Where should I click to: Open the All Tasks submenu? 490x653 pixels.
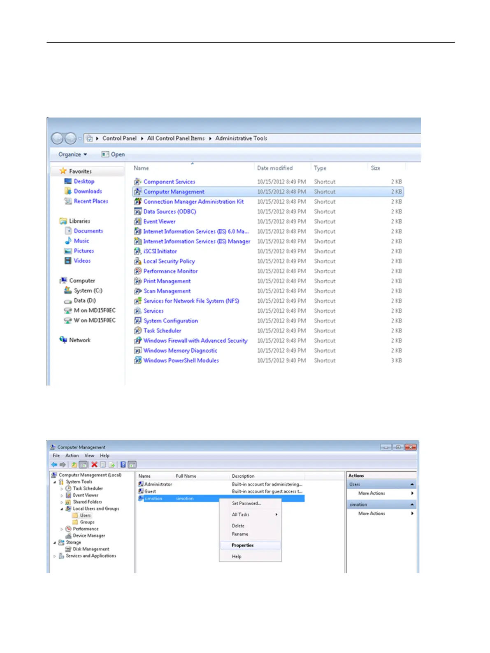pyautogui.click(x=250, y=514)
